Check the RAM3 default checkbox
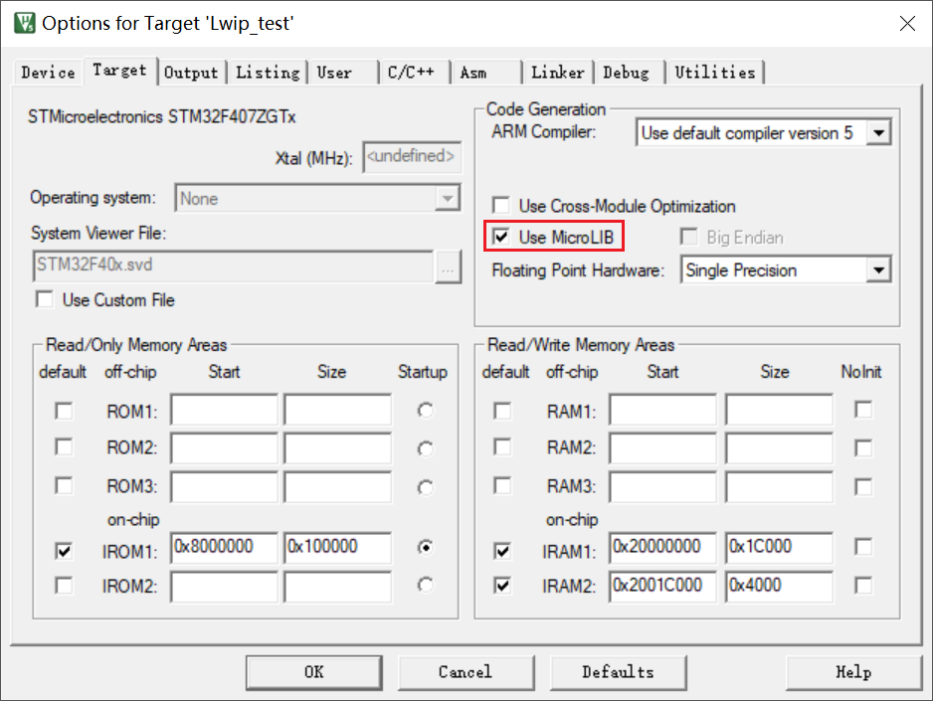The width and height of the screenshot is (933, 701). tap(502, 486)
